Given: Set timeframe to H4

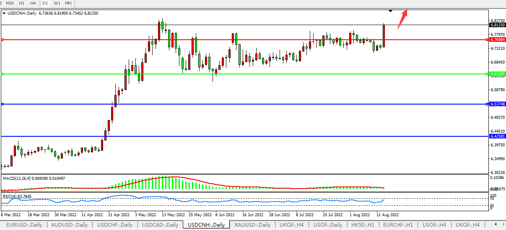Looking at the screenshot, I should 33,3.
